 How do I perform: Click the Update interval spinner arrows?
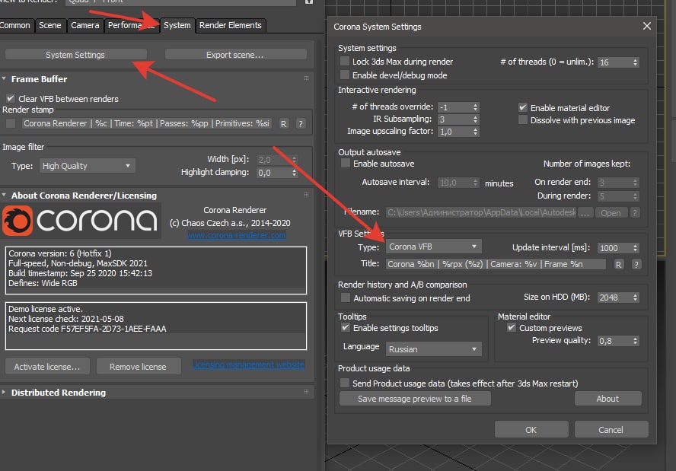click(635, 248)
